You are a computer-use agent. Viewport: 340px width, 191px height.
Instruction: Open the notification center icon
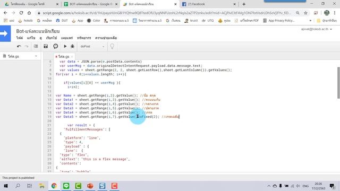(332, 186)
